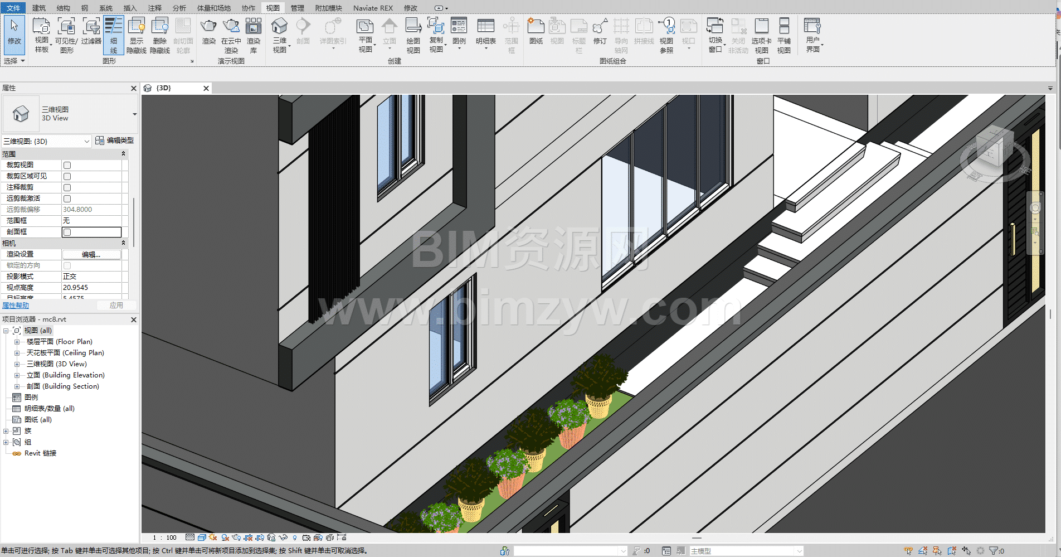1061x557 pixels.
Task: Click Tile Views (平铺视图) icon
Action: pos(784,35)
